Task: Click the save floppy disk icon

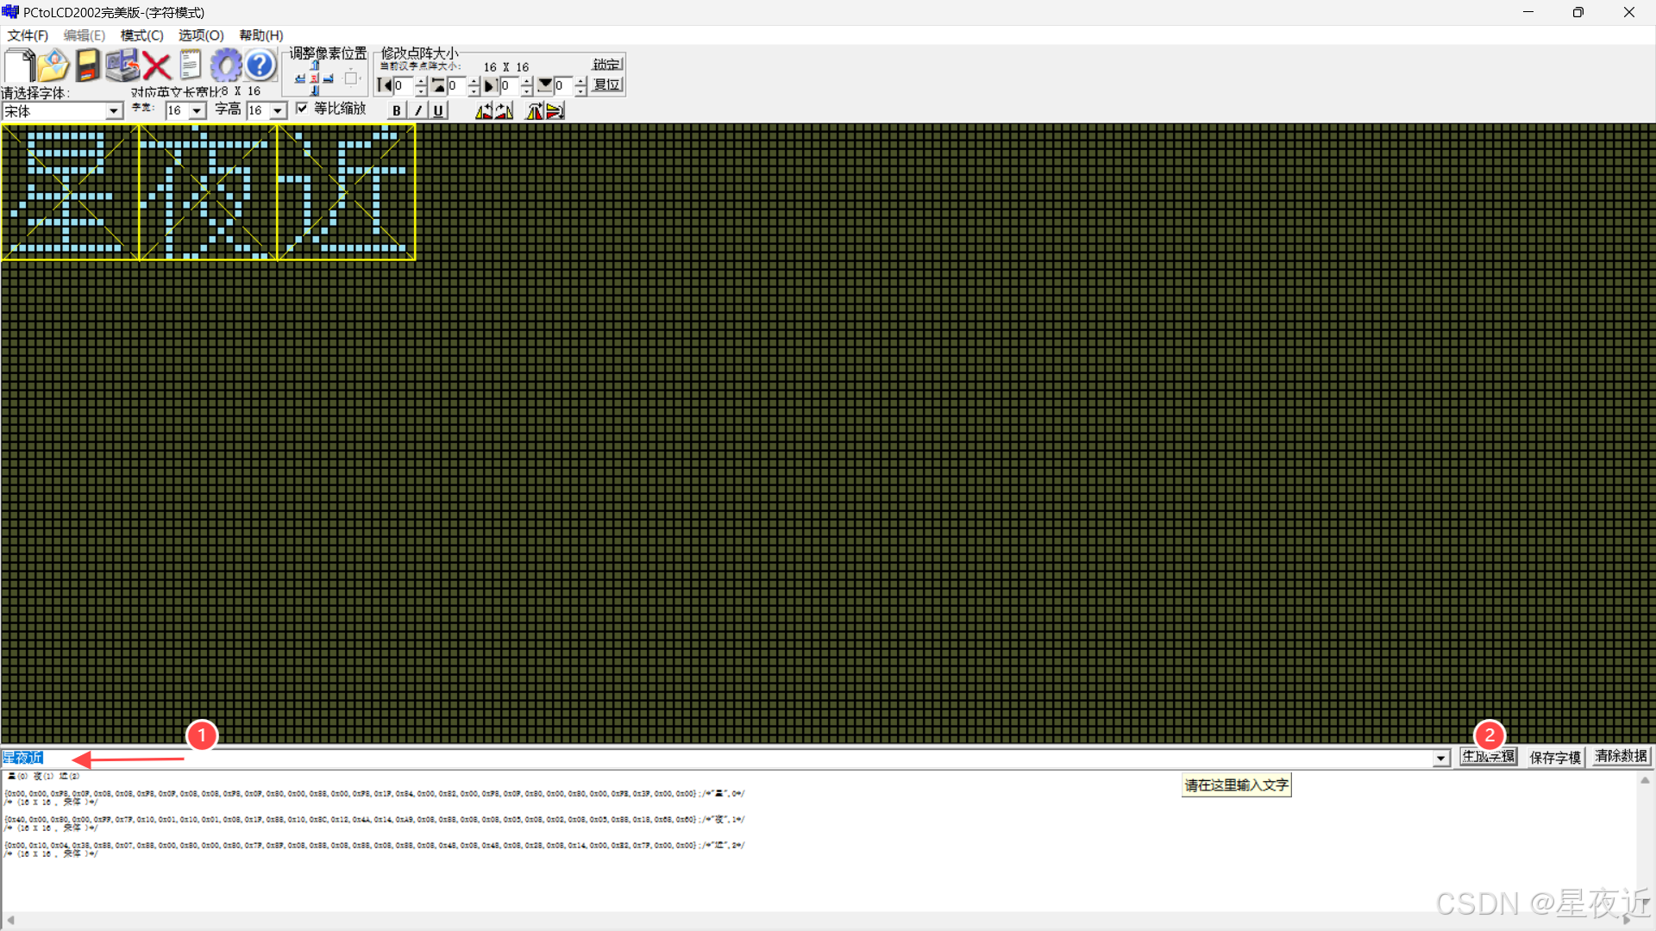Action: click(x=87, y=66)
